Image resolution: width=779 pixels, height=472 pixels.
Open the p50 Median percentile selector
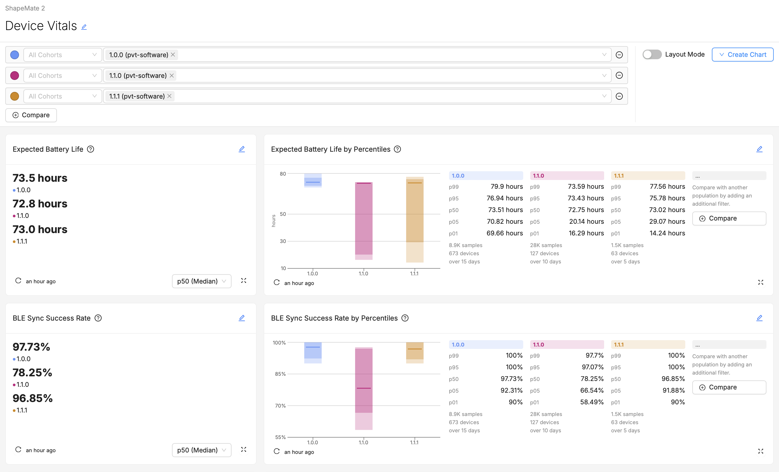tap(201, 281)
